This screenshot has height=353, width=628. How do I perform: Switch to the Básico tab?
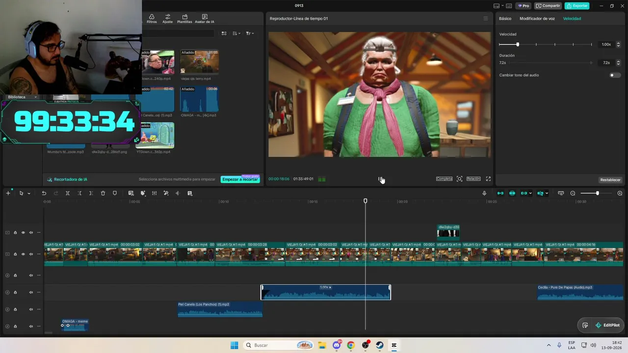(505, 19)
